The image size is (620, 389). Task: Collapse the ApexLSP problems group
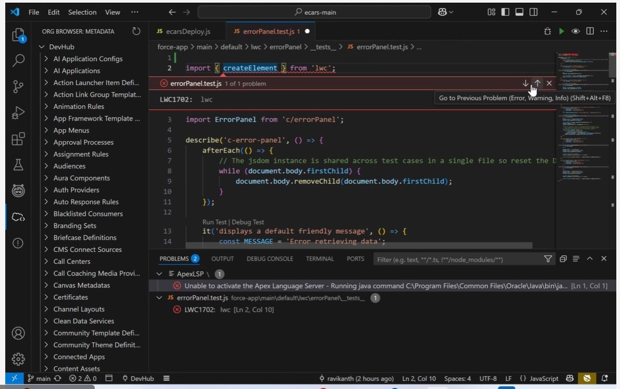coord(159,274)
